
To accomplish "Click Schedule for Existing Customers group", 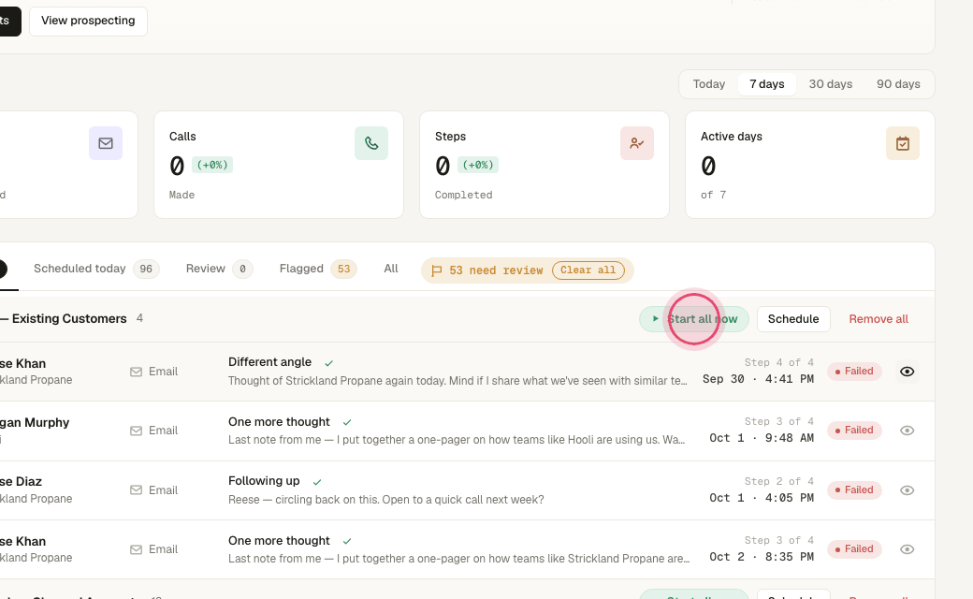I will click(x=793, y=319).
